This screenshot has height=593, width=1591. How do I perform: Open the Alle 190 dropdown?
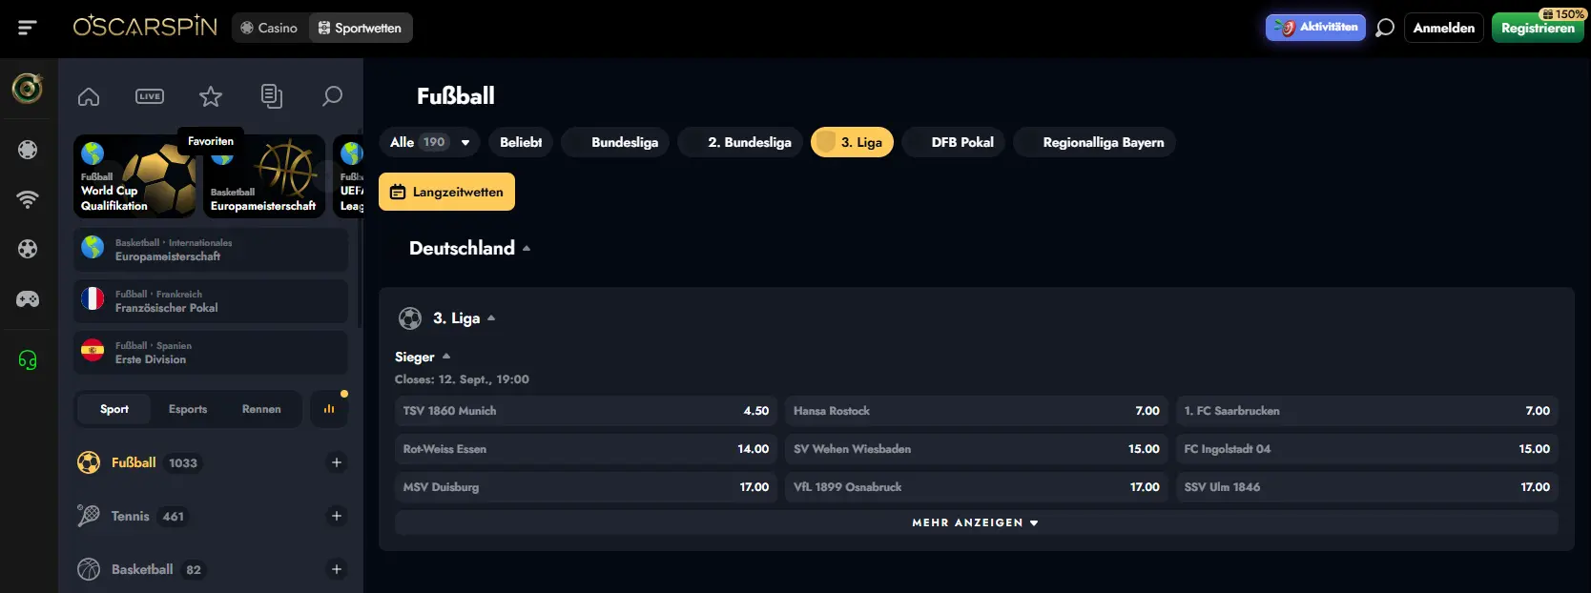coord(429,142)
